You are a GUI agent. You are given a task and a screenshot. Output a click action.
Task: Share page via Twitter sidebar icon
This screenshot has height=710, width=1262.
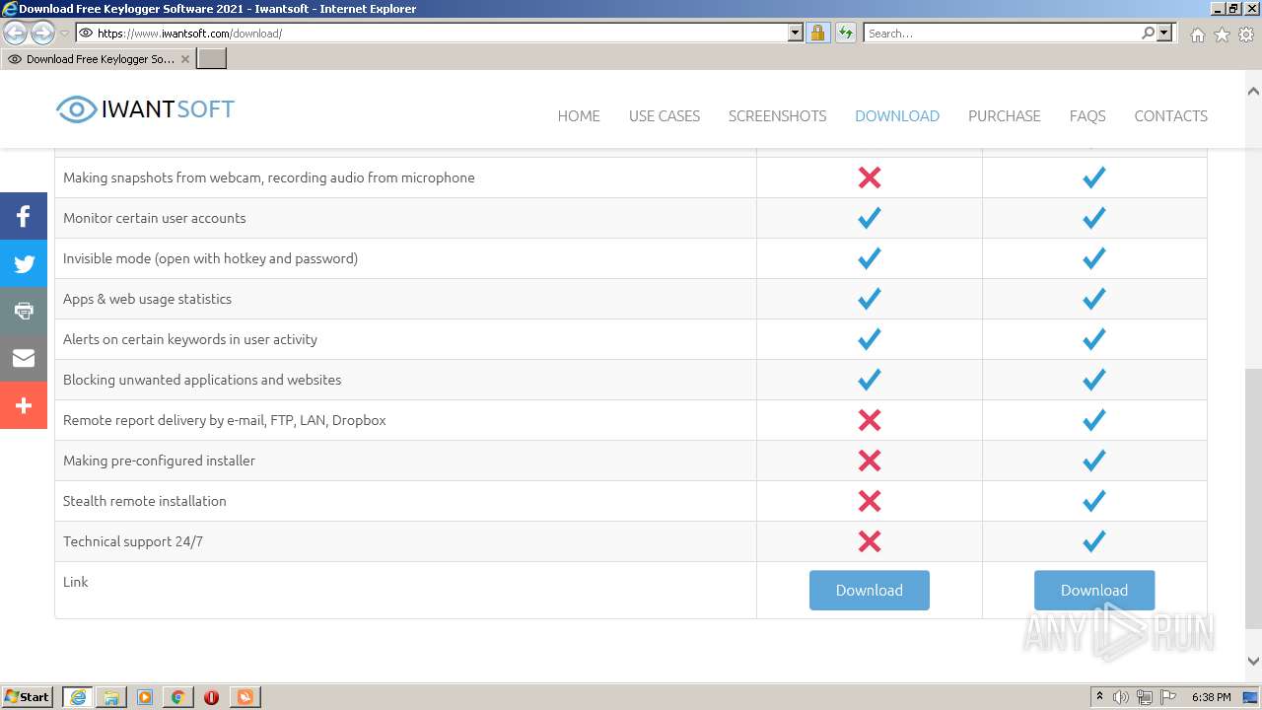pyautogui.click(x=24, y=263)
